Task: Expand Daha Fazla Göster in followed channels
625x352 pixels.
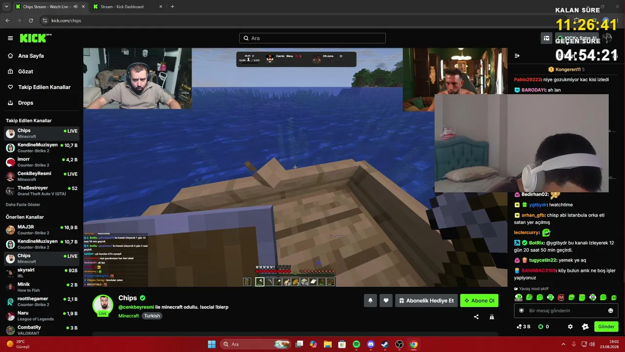Action: tap(23, 204)
